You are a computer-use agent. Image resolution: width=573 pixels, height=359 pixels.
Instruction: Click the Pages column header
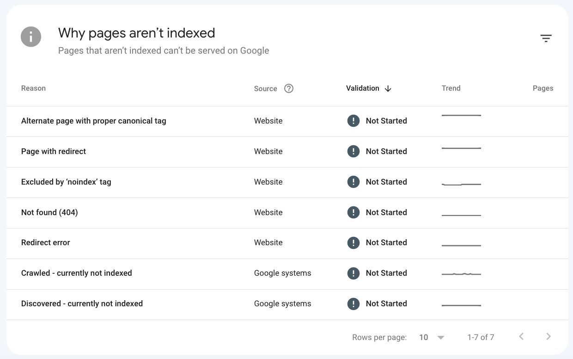(x=543, y=88)
